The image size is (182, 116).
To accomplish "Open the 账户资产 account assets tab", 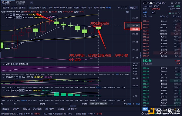I will (49, 109).
